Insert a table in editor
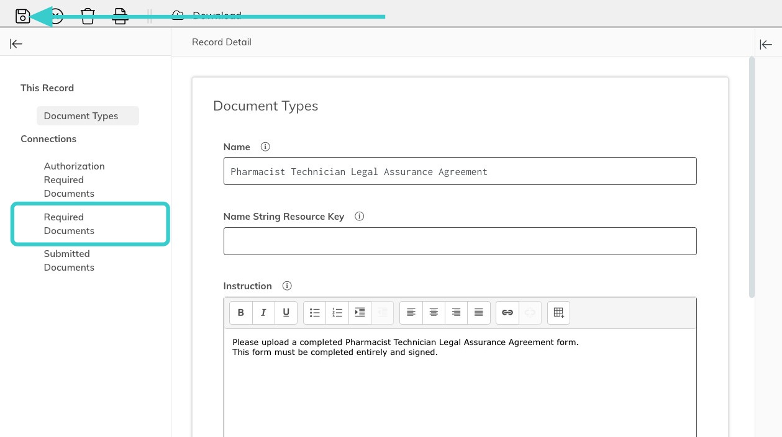The width and height of the screenshot is (782, 437). [558, 313]
